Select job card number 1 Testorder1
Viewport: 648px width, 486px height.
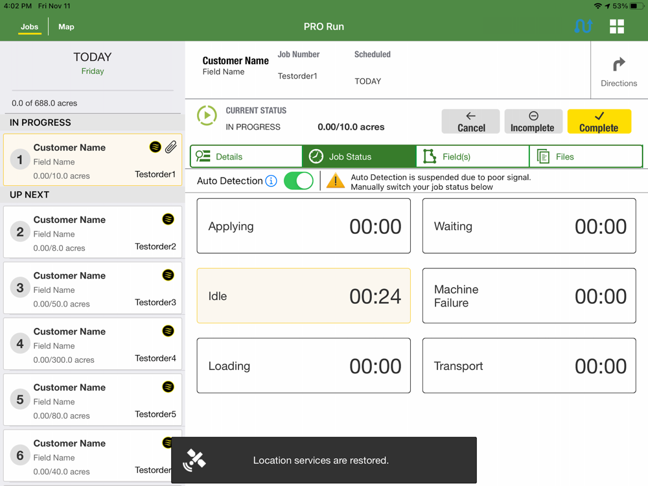pyautogui.click(x=93, y=160)
